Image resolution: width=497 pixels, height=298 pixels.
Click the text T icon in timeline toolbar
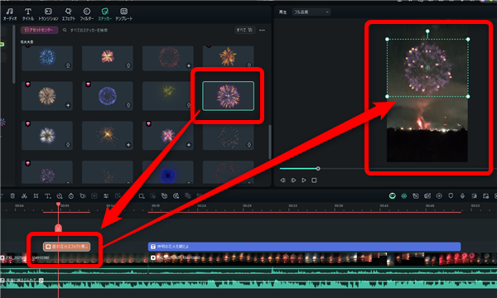pyautogui.click(x=47, y=196)
